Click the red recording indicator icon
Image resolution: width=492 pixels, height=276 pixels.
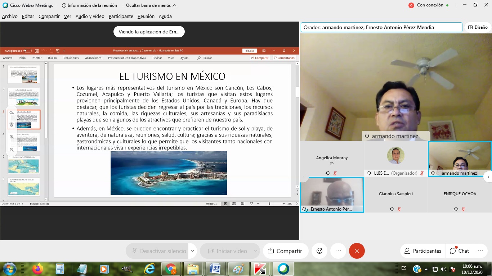tap(411, 5)
